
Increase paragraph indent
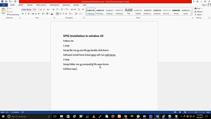[x=75, y=10]
